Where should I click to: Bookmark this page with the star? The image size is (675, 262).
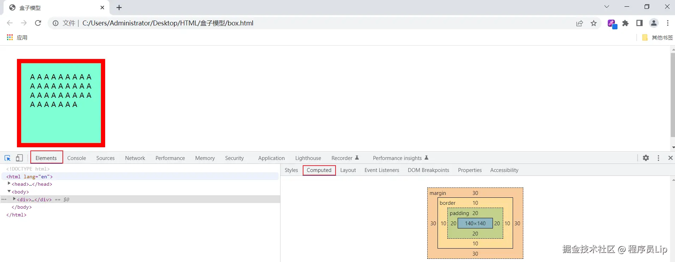(593, 23)
